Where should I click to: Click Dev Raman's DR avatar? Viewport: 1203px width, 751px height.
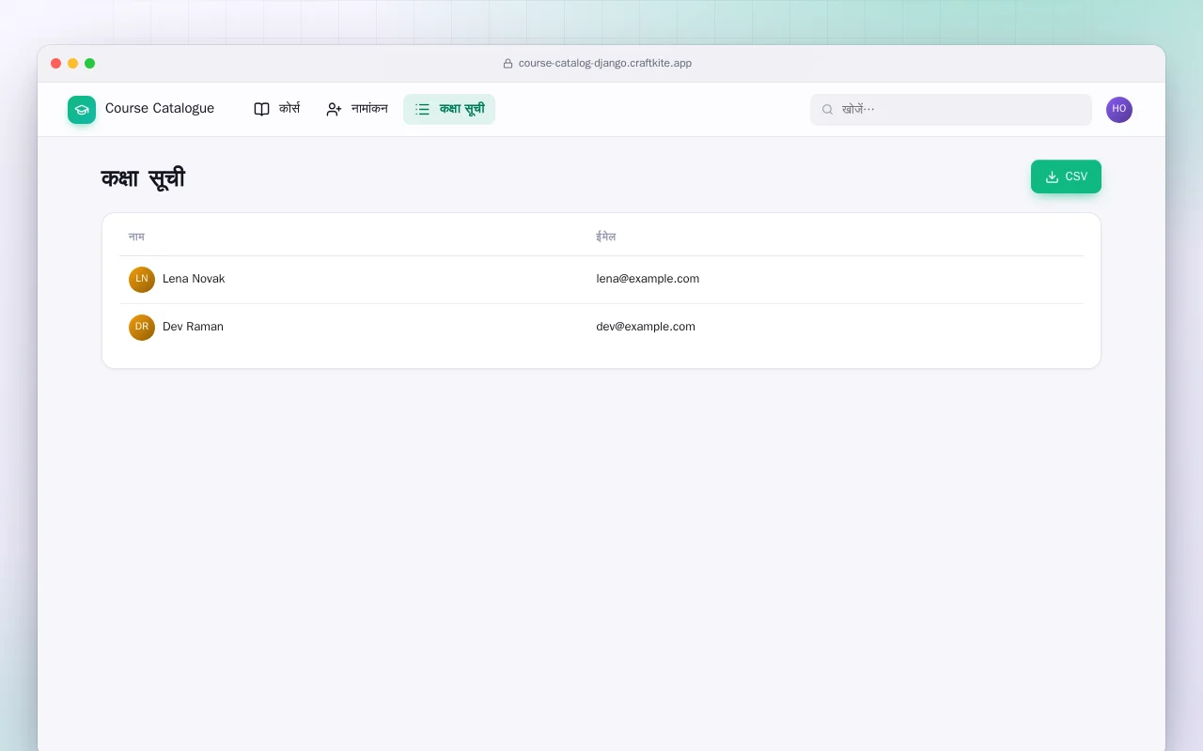coord(142,328)
